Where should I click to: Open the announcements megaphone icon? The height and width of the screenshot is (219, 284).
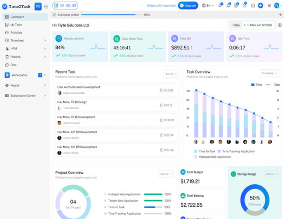[220, 5]
